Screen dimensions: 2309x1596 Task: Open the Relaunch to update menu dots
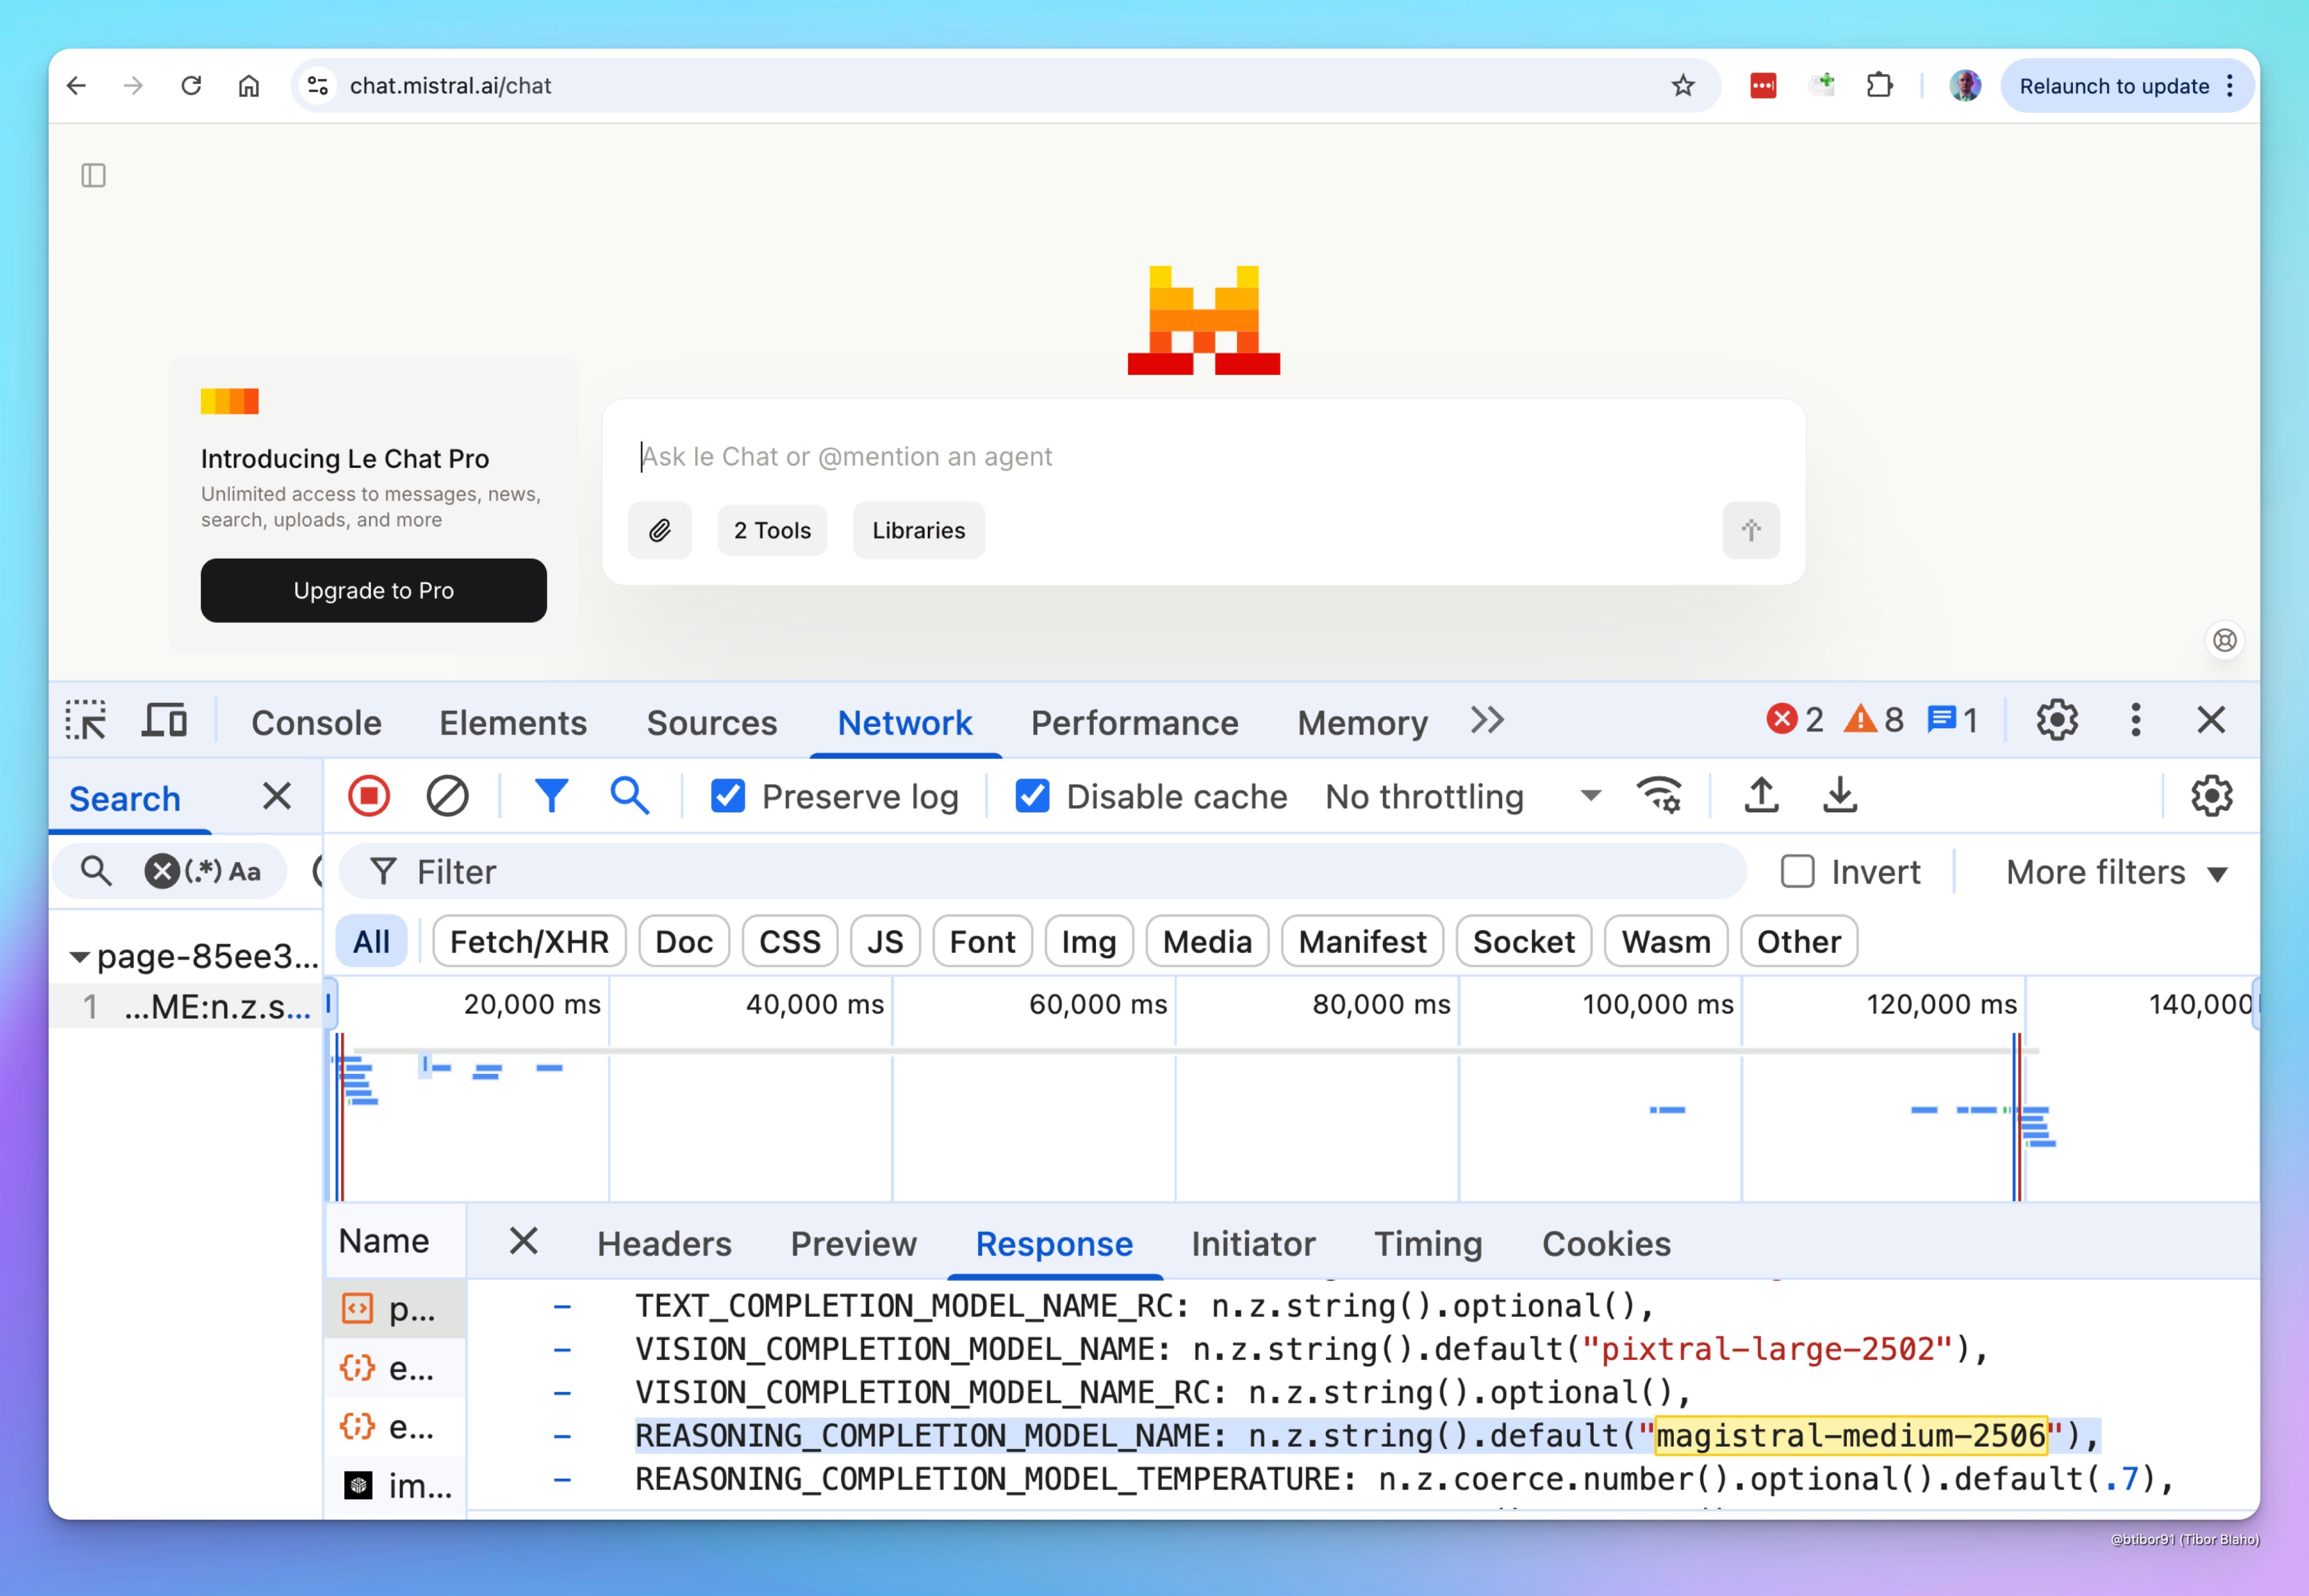click(2230, 86)
